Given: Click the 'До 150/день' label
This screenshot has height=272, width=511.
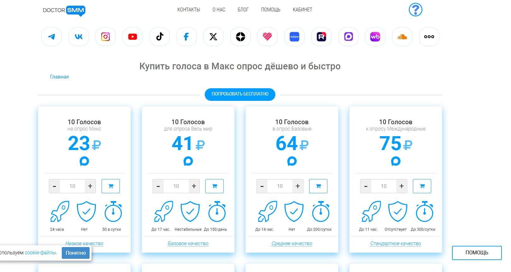Looking at the screenshot, I should tap(215, 229).
